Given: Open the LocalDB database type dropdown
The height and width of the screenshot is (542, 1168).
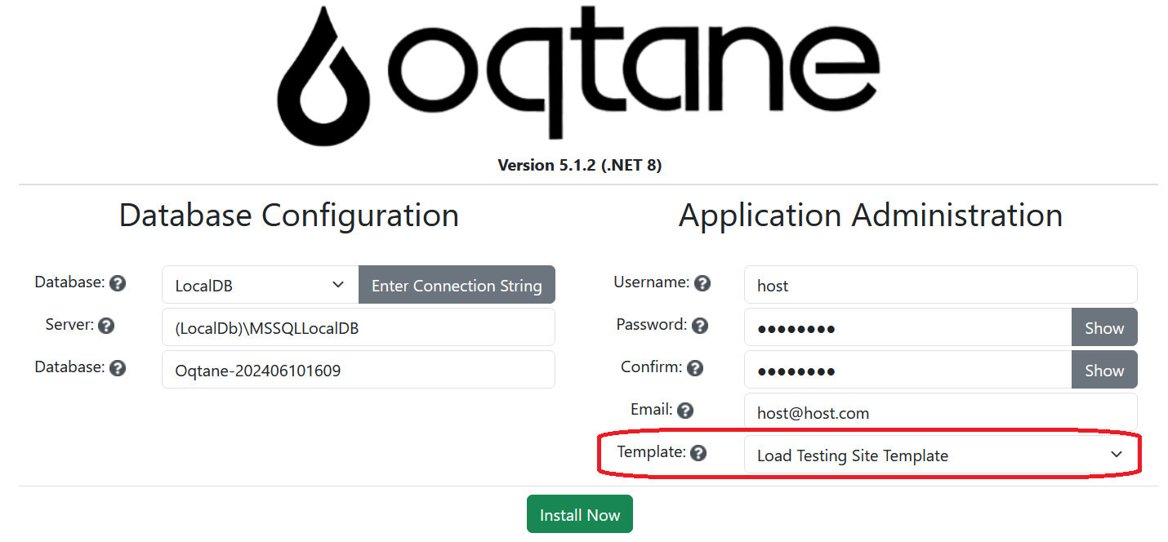Looking at the screenshot, I should point(260,285).
